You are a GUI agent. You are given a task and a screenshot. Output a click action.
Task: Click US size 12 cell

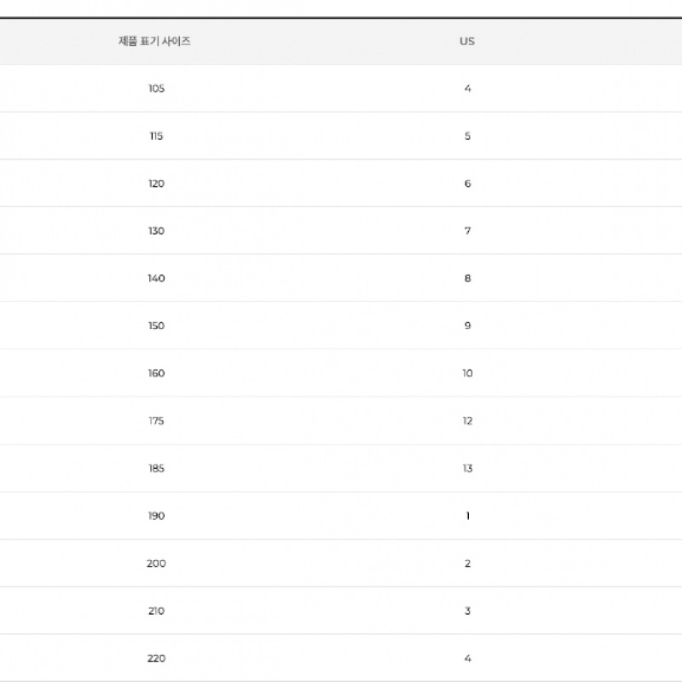[467, 421]
